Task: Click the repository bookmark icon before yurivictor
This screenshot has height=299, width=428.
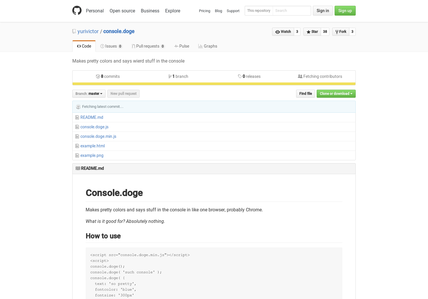Action: [x=74, y=31]
